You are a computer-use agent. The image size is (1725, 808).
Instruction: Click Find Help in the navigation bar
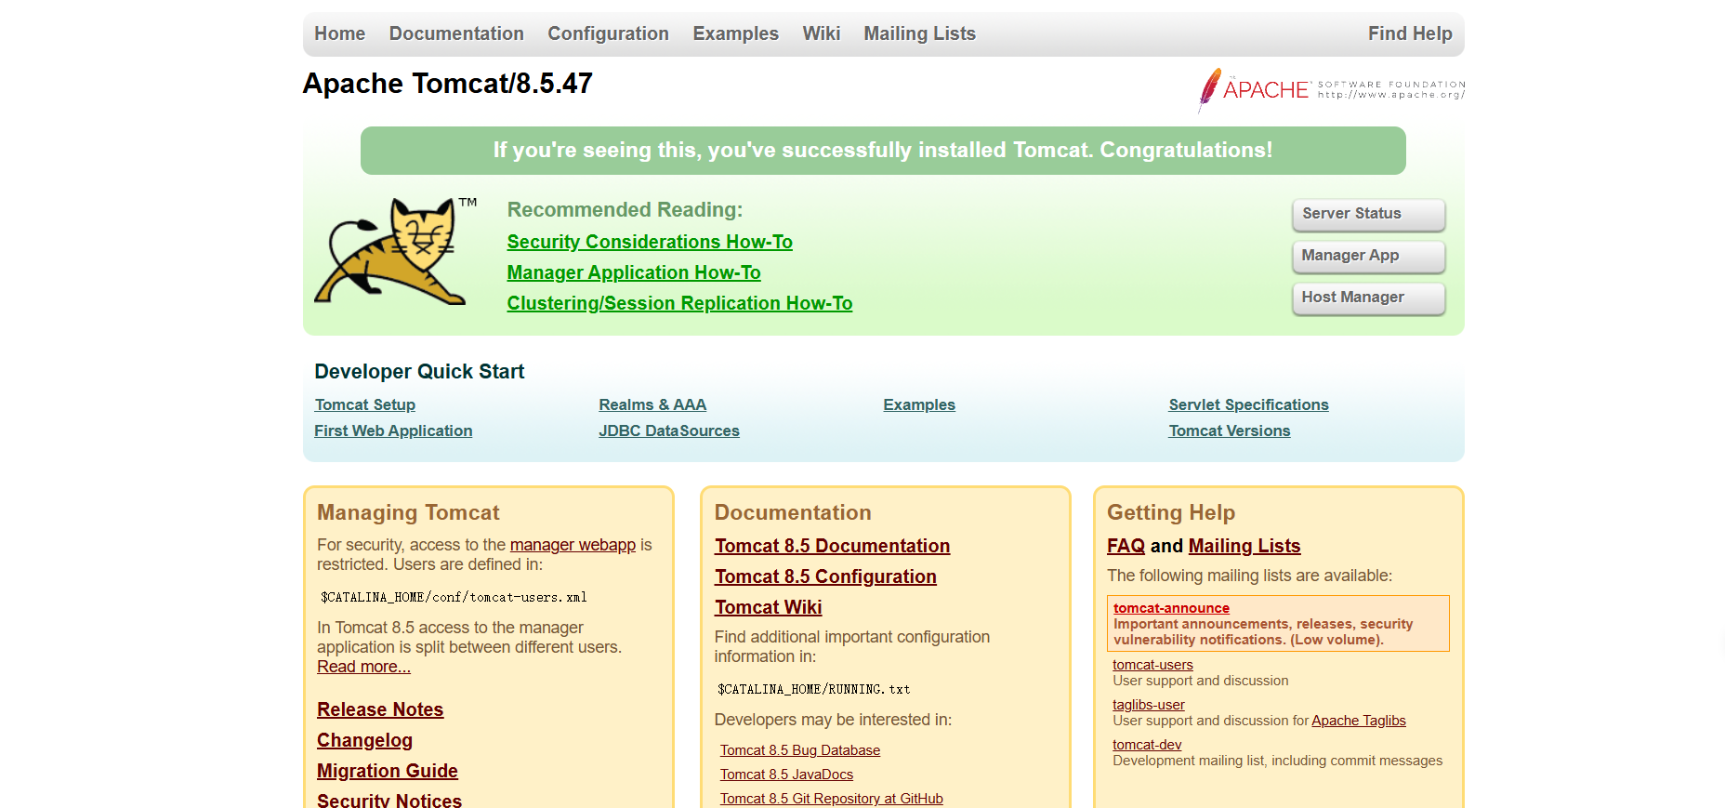coord(1410,33)
